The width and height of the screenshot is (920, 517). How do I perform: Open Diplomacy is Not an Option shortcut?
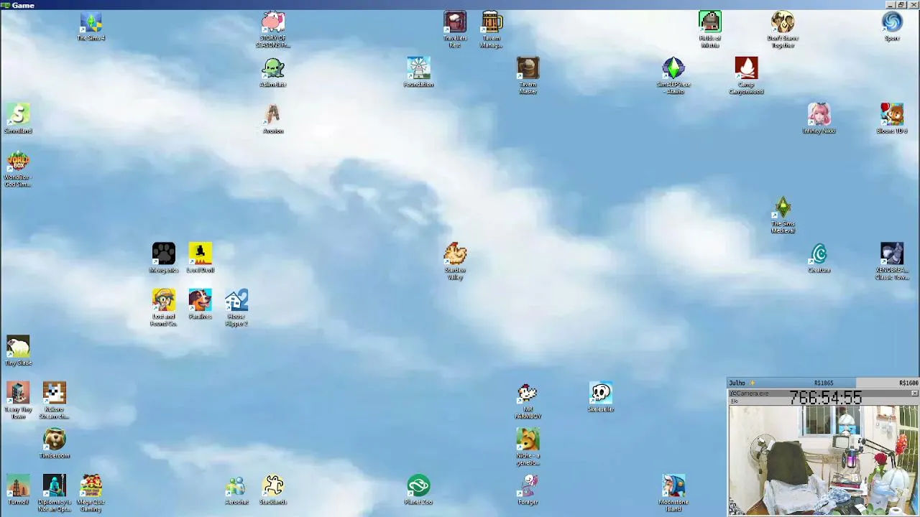[55, 486]
